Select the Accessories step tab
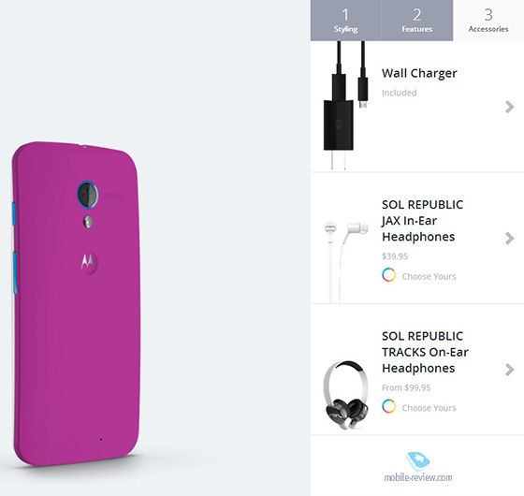This screenshot has width=524, height=496. click(x=488, y=21)
